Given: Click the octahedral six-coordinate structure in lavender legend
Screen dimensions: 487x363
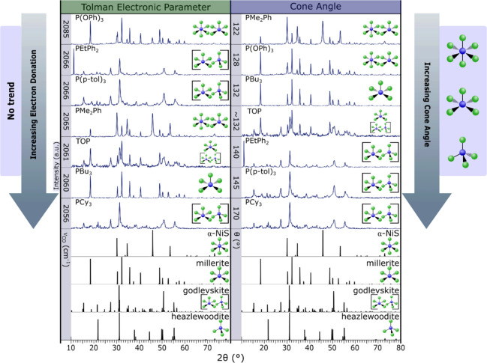Looking at the screenshot, I should click(463, 51).
